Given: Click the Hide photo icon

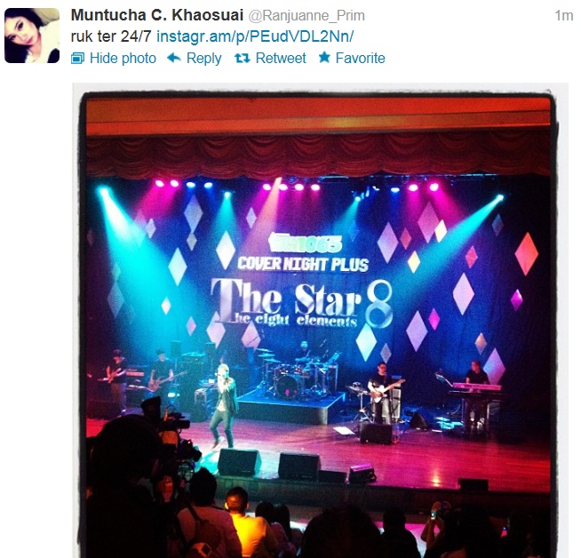Looking at the screenshot, I should coord(78,58).
